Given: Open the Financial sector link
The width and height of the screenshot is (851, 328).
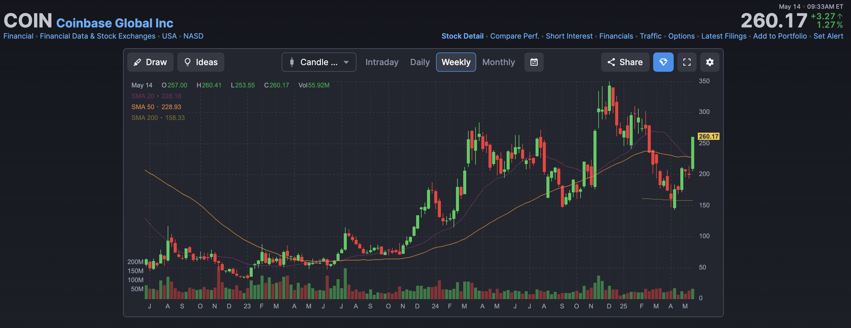Looking at the screenshot, I should tap(18, 36).
